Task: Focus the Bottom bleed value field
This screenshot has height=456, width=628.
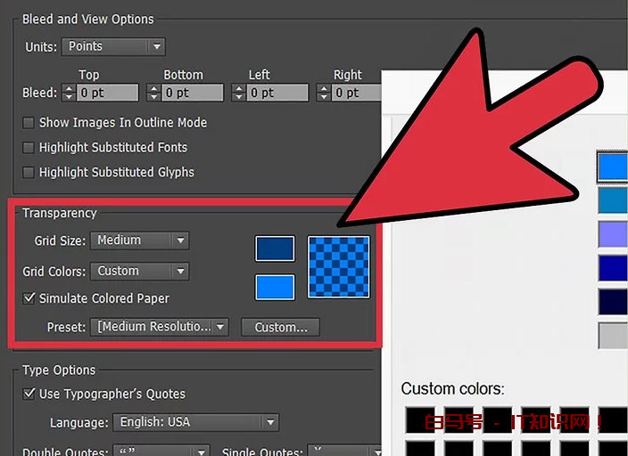Action: pyautogui.click(x=193, y=93)
